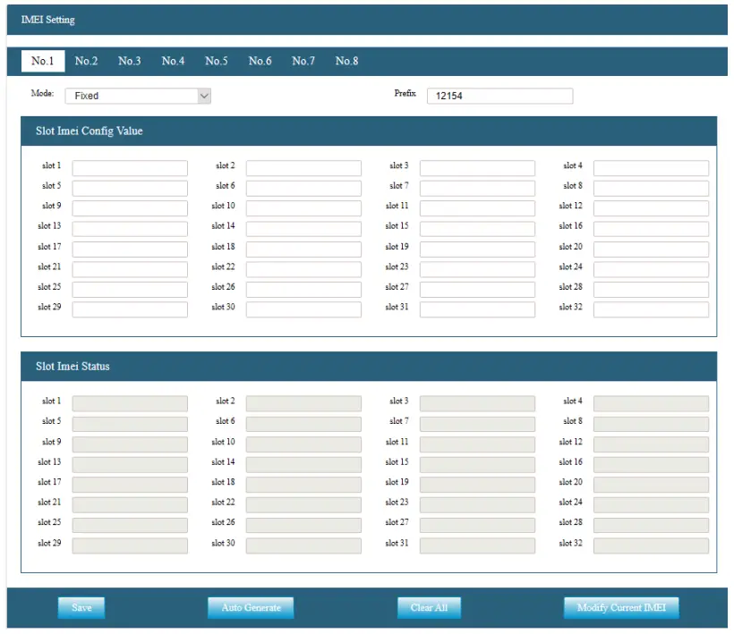Click the Auto Generate button

(251, 607)
